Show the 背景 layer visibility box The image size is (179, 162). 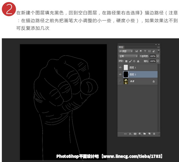click(120, 81)
